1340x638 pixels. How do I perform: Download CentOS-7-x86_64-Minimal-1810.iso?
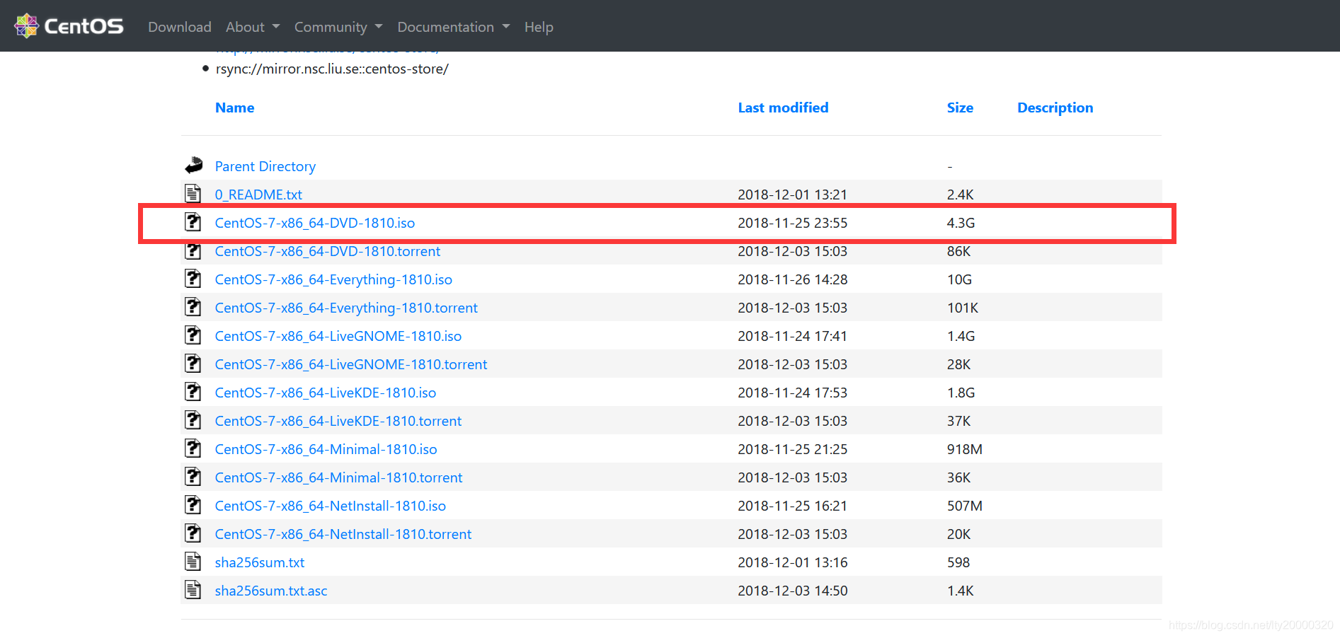coord(326,449)
